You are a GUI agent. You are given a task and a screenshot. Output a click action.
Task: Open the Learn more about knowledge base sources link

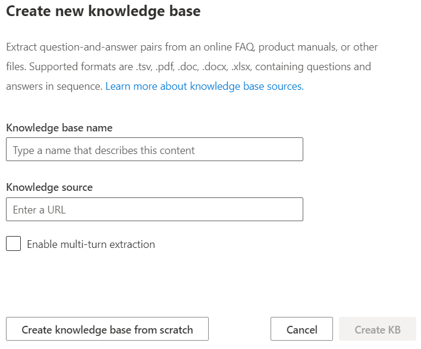tap(204, 86)
